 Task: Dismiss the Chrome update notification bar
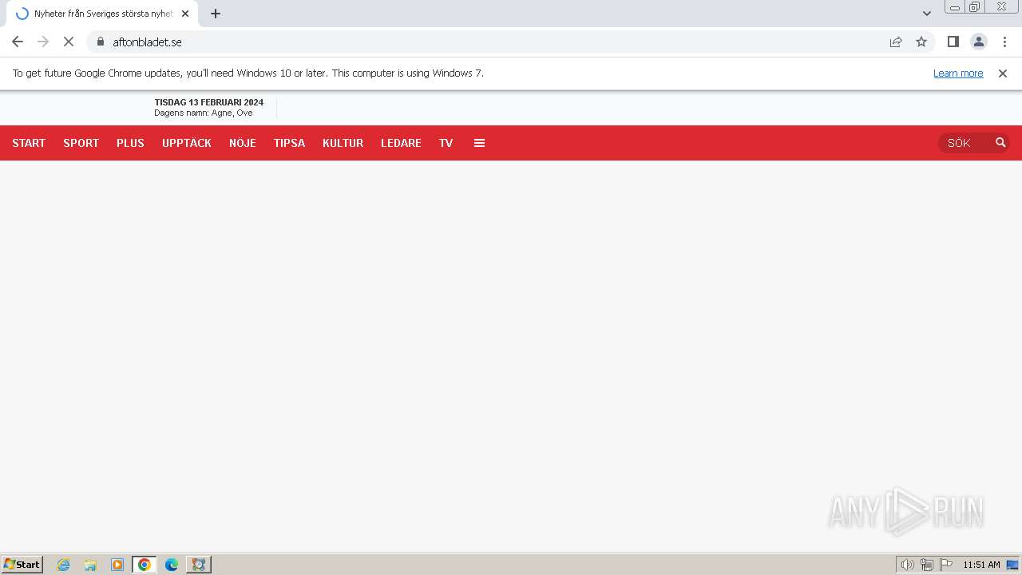tap(1003, 73)
